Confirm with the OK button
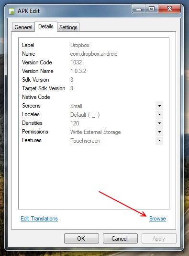Image resolution: width=189 pixels, height=256 pixels. (81, 239)
